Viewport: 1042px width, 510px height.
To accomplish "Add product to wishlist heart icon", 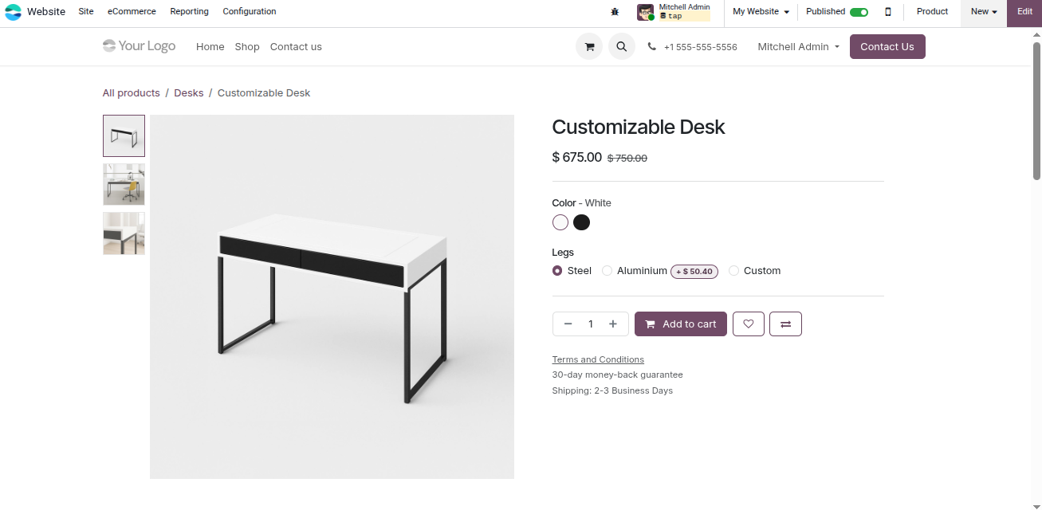I will [x=748, y=324].
